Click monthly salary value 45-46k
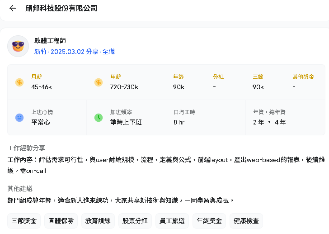 (x=42, y=87)
